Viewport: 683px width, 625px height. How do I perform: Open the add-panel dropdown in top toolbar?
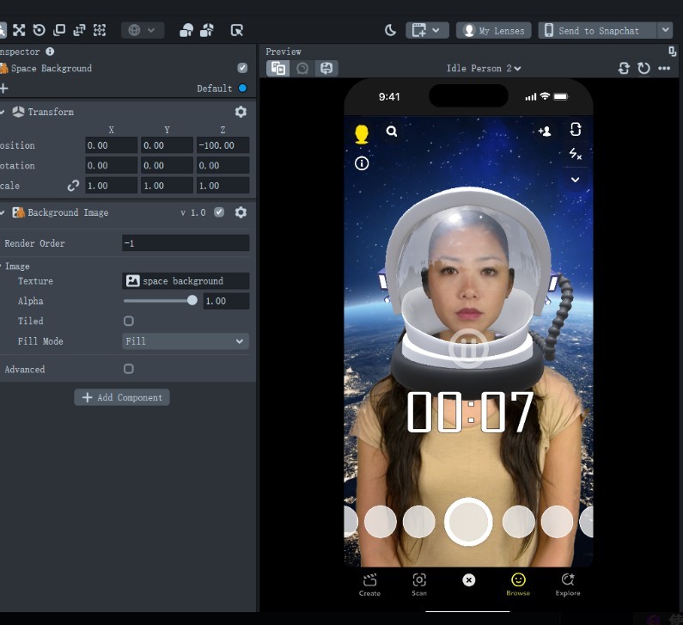[427, 30]
